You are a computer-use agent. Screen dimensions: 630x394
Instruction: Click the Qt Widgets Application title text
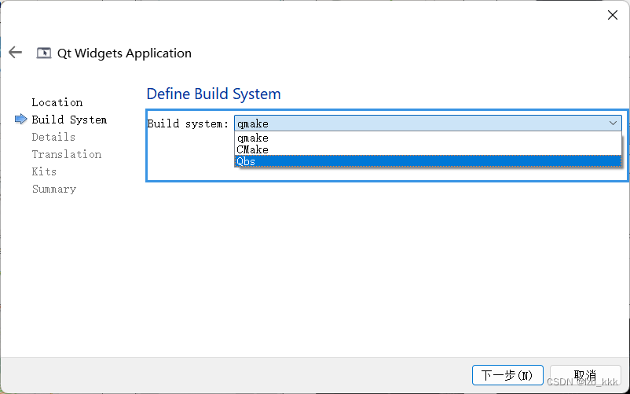pos(125,53)
